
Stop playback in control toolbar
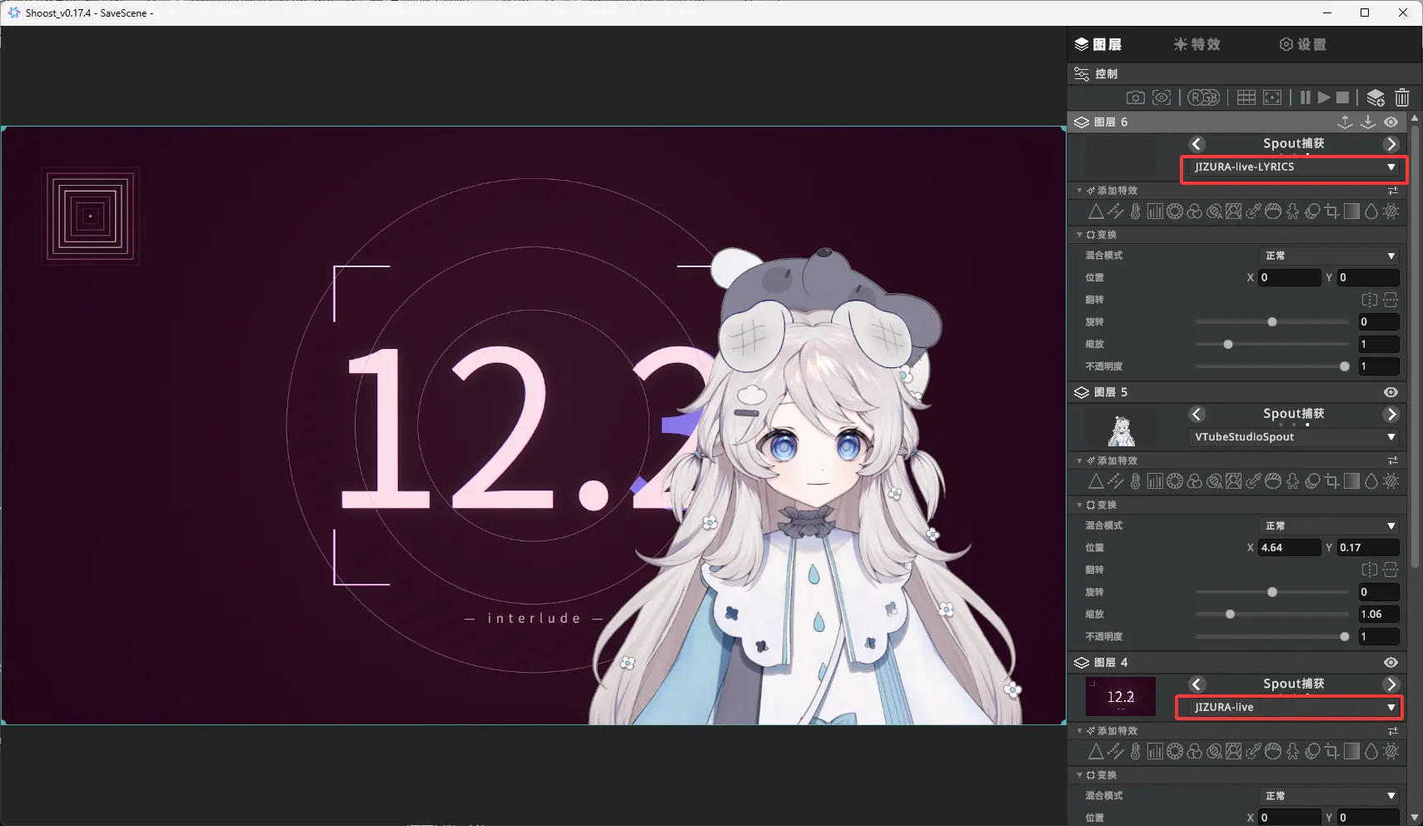1342,97
